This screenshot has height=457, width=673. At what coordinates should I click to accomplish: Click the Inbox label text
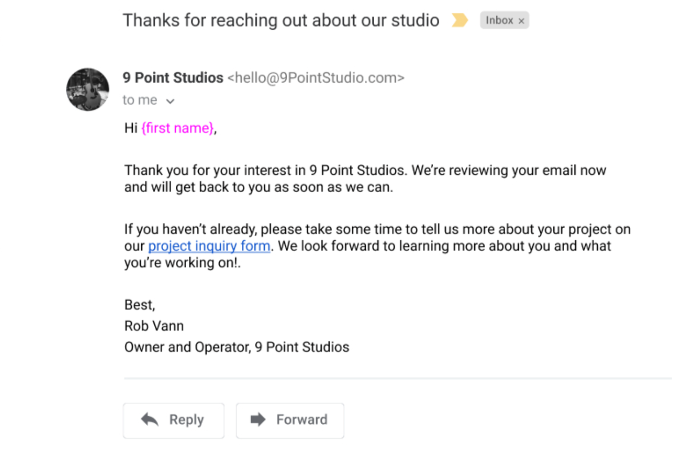click(x=499, y=21)
